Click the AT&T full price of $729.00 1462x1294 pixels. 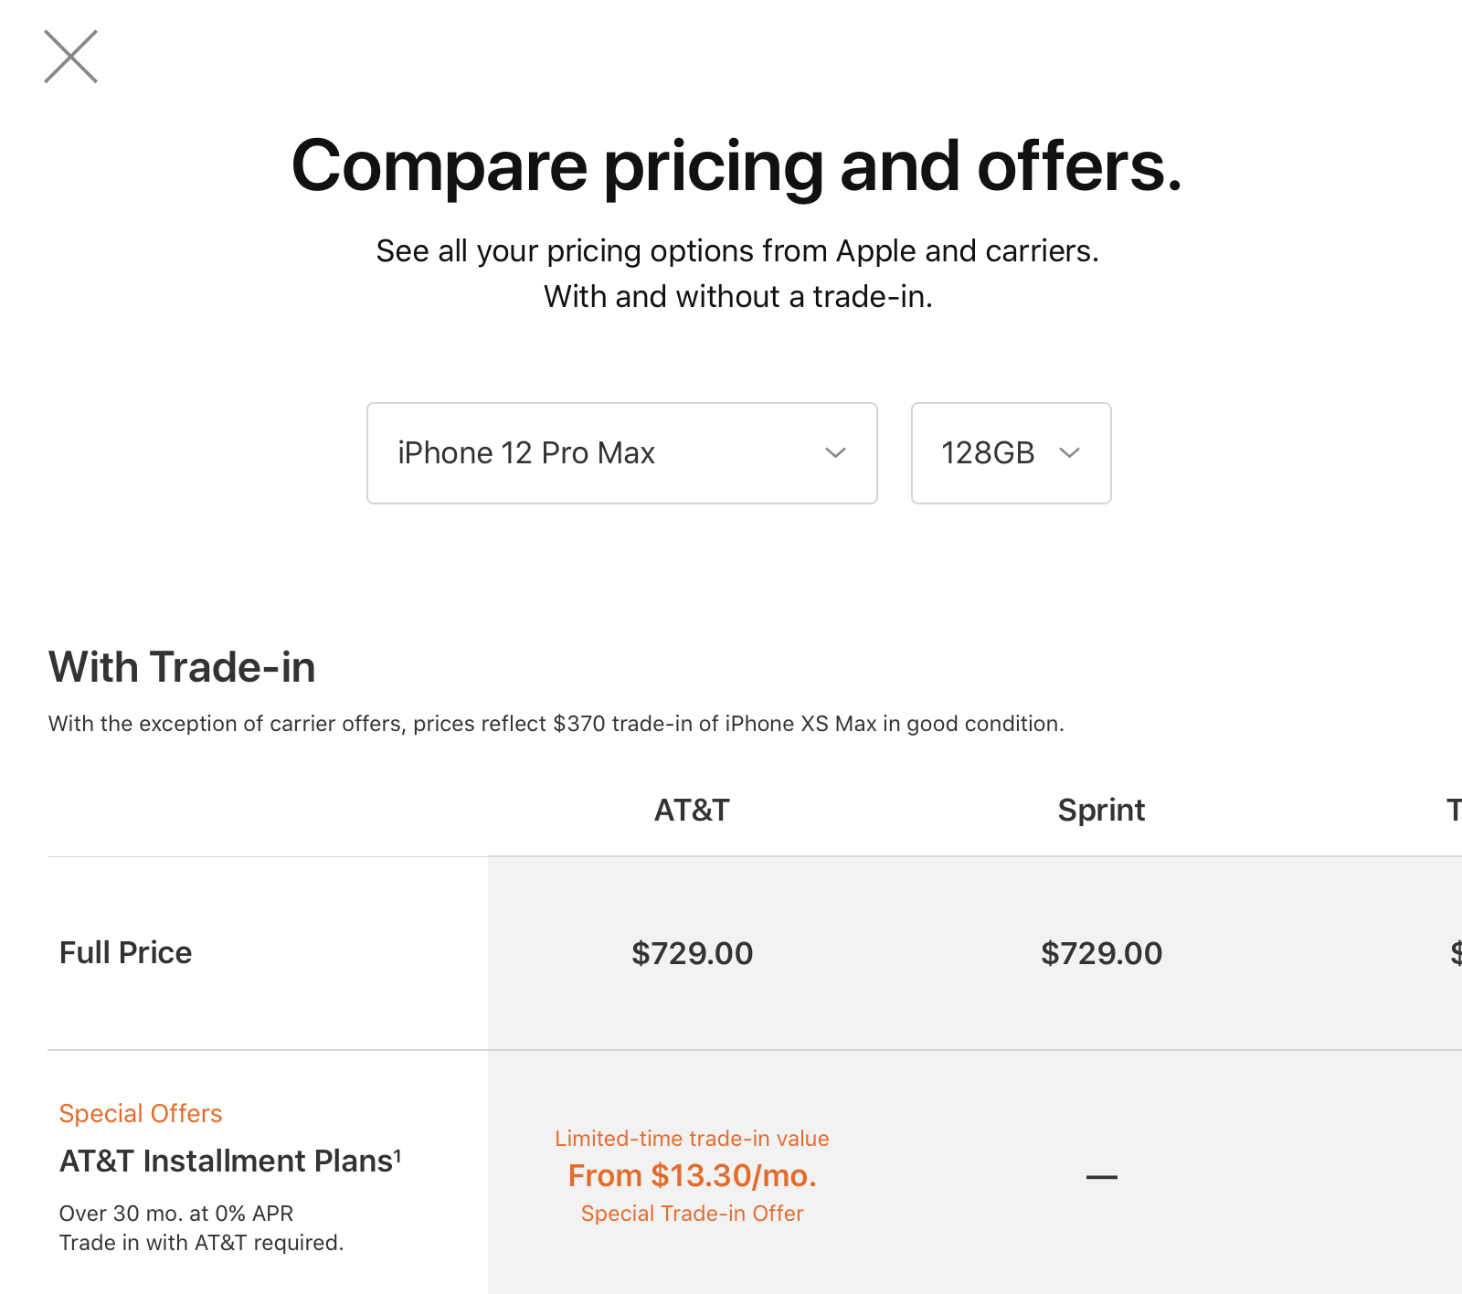692,953
